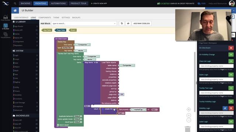236x132 pixels.
Task: Add On Visibility Change handler
Action: click(231, 55)
